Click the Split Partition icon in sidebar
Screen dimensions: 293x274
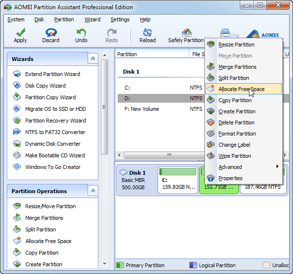click(x=17, y=229)
